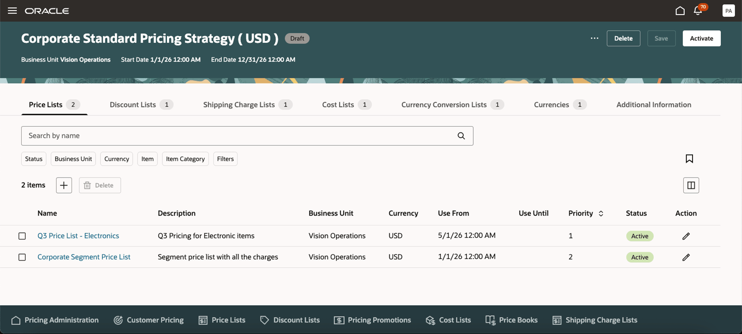Click the Status column header
Viewport: 742px width, 334px height.
636,213
